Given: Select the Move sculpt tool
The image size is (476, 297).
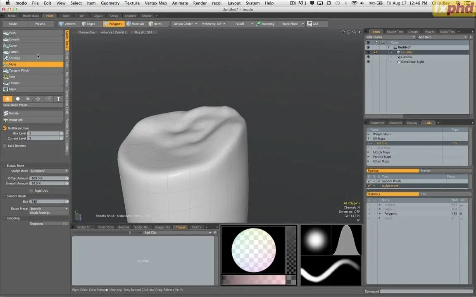Looking at the screenshot, I should pyautogui.click(x=33, y=64).
